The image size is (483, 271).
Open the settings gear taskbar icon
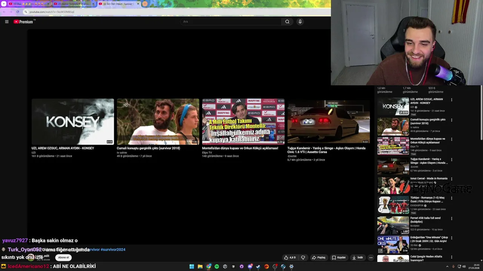pyautogui.click(x=291, y=266)
